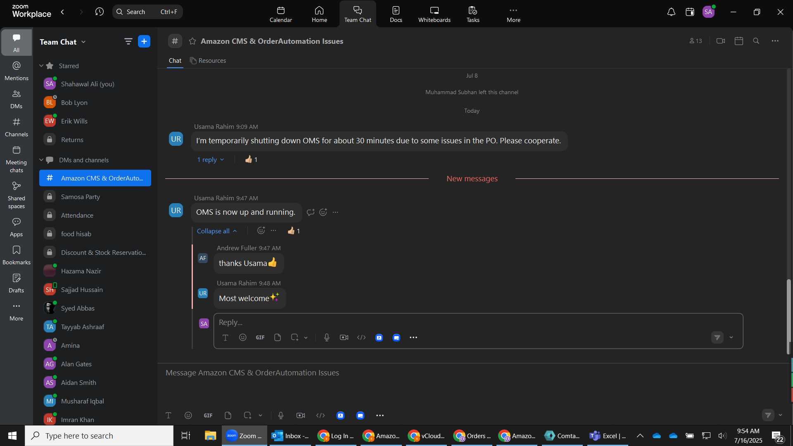Star the Amazon CMS channel
793x446 pixels.
pyautogui.click(x=192, y=41)
